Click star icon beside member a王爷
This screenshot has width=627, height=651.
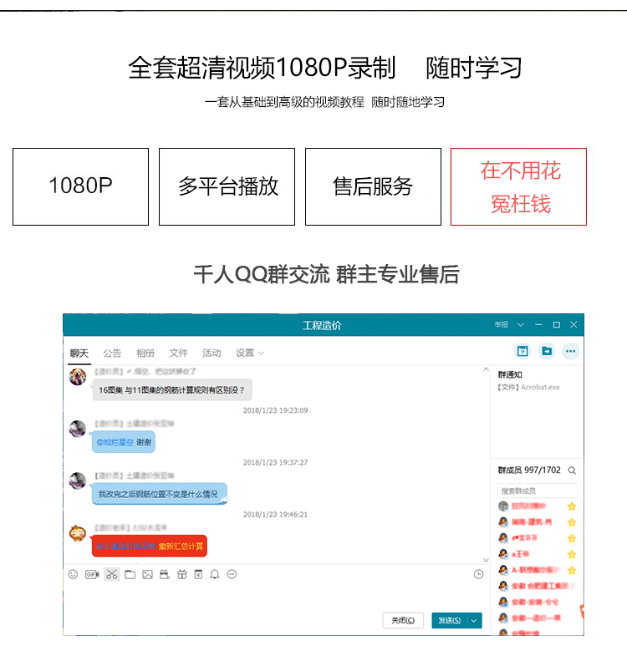(572, 554)
